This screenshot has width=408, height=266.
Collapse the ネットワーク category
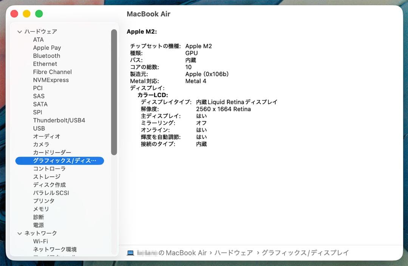20,233
